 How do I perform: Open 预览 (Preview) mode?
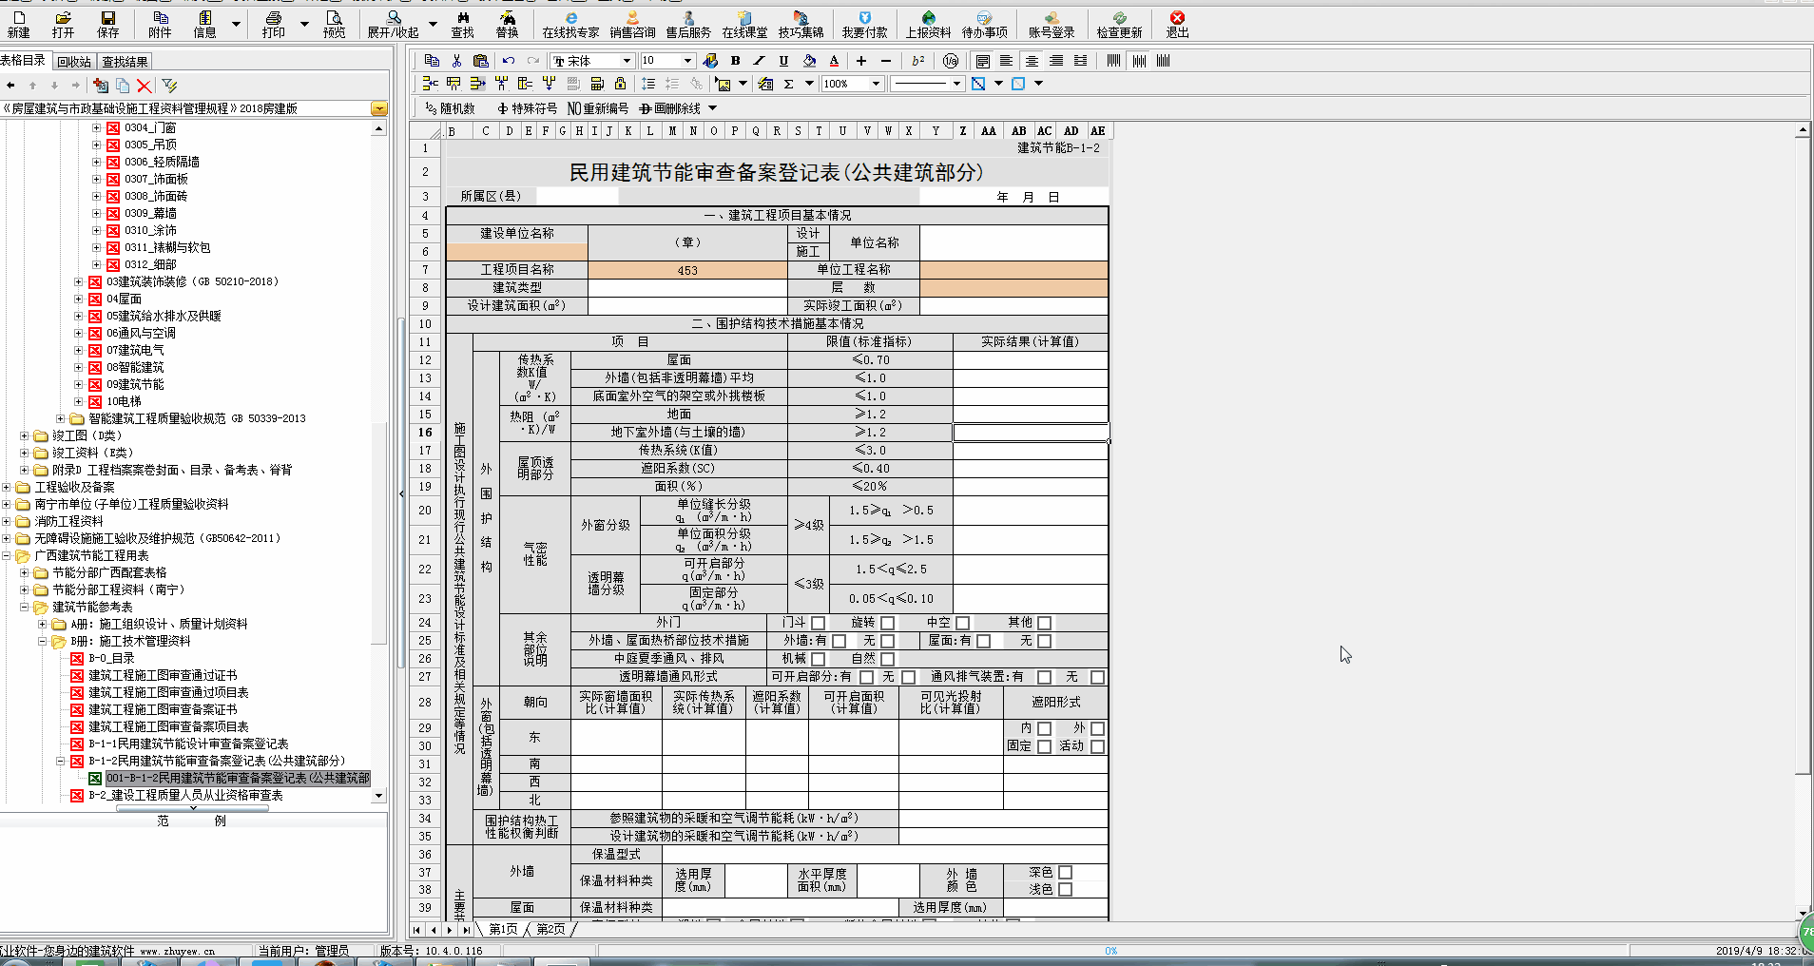click(x=335, y=26)
